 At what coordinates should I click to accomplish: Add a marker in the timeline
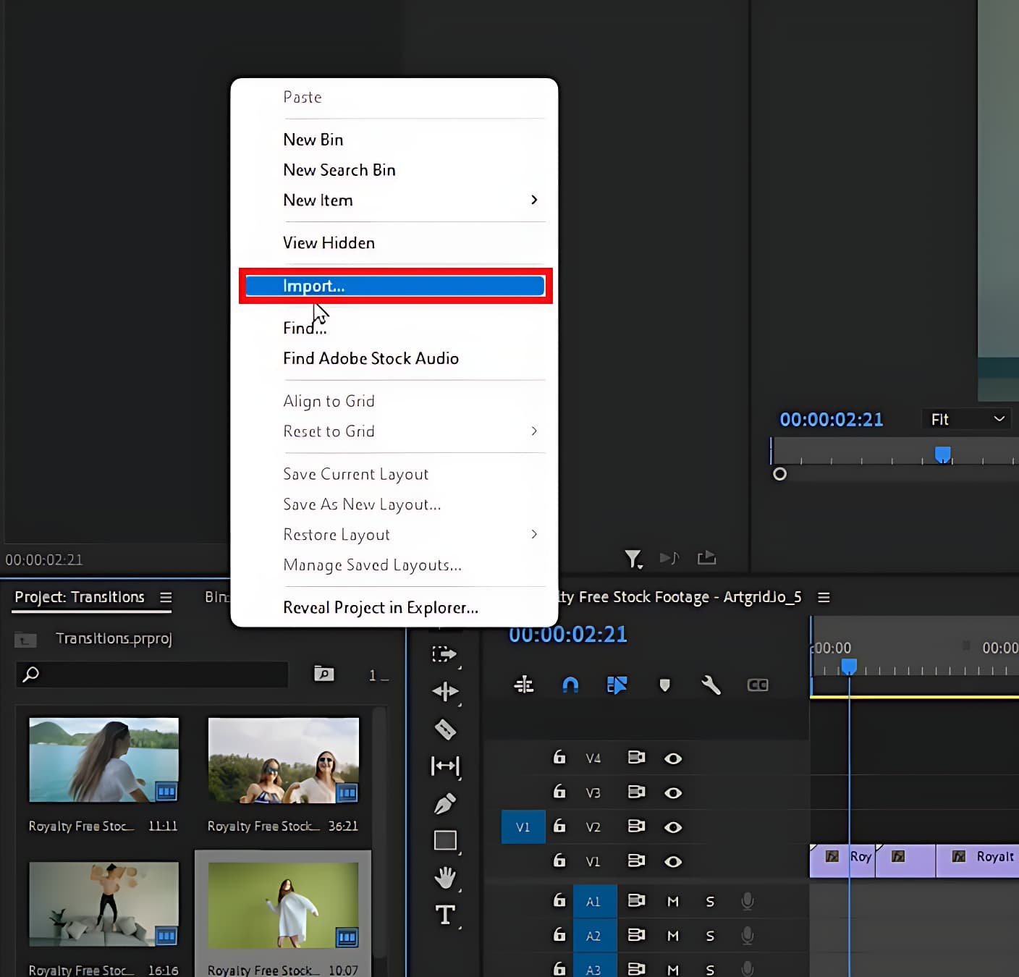[x=664, y=685]
